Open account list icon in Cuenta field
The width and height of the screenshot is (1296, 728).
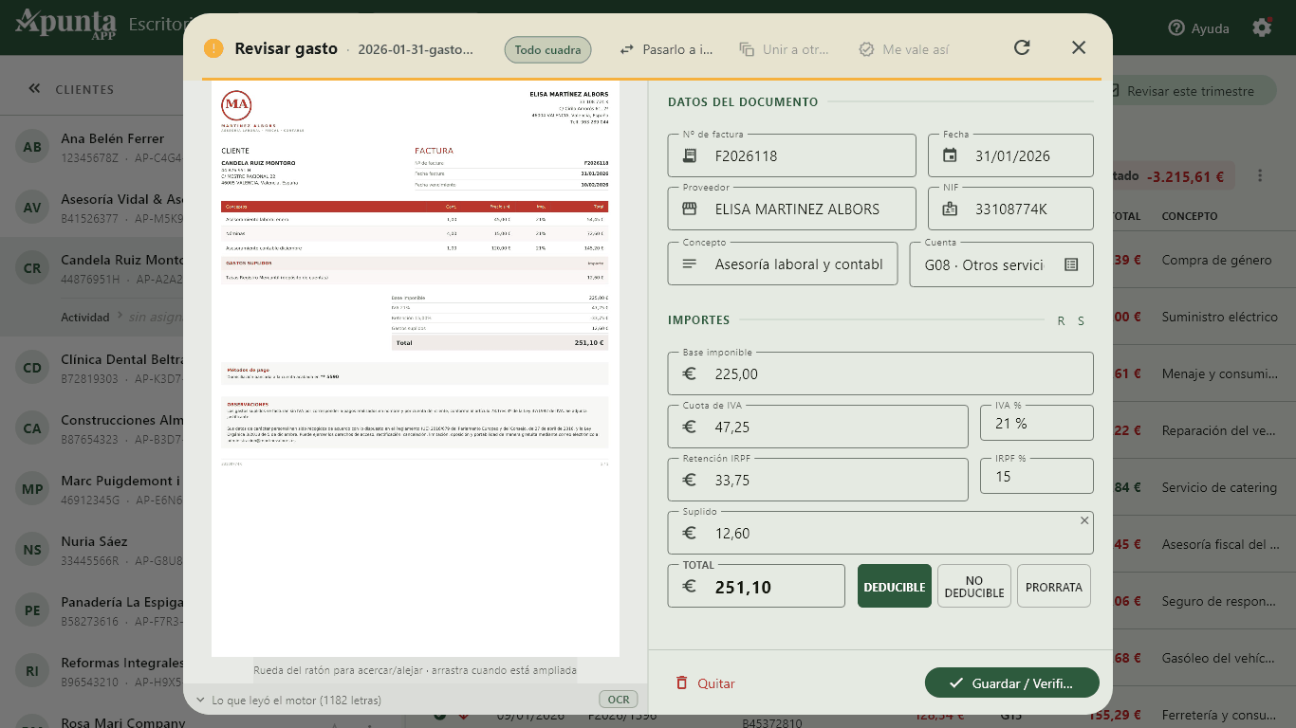[1071, 265]
